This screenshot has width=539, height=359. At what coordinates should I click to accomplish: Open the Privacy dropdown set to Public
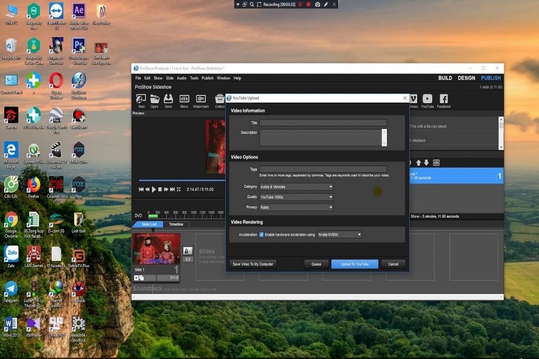(x=296, y=208)
